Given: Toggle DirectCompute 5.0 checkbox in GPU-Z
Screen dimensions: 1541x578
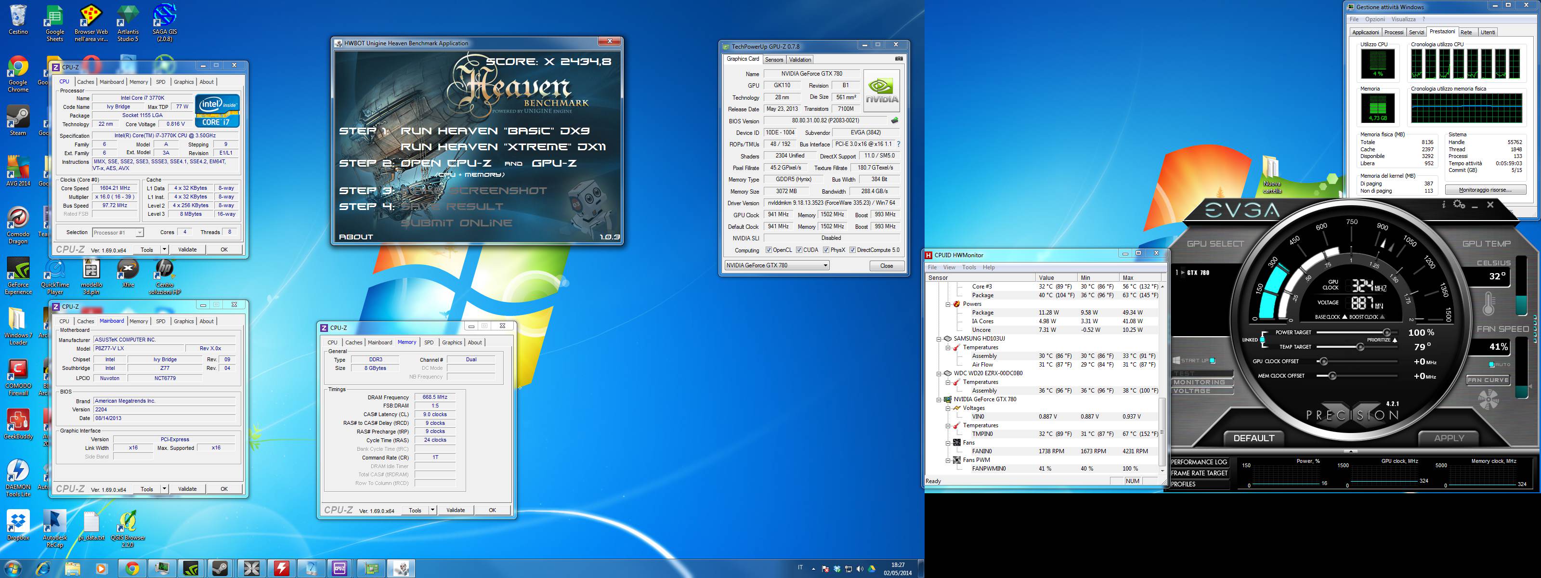Looking at the screenshot, I should 852,250.
